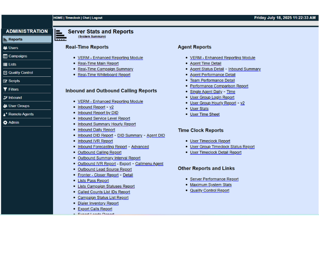Open the Real-Time Main Report
Viewport: 319px width, 260px height.
tap(98, 64)
